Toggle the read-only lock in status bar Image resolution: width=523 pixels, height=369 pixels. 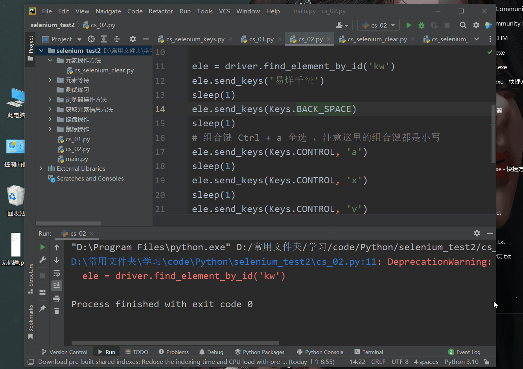click(487, 362)
